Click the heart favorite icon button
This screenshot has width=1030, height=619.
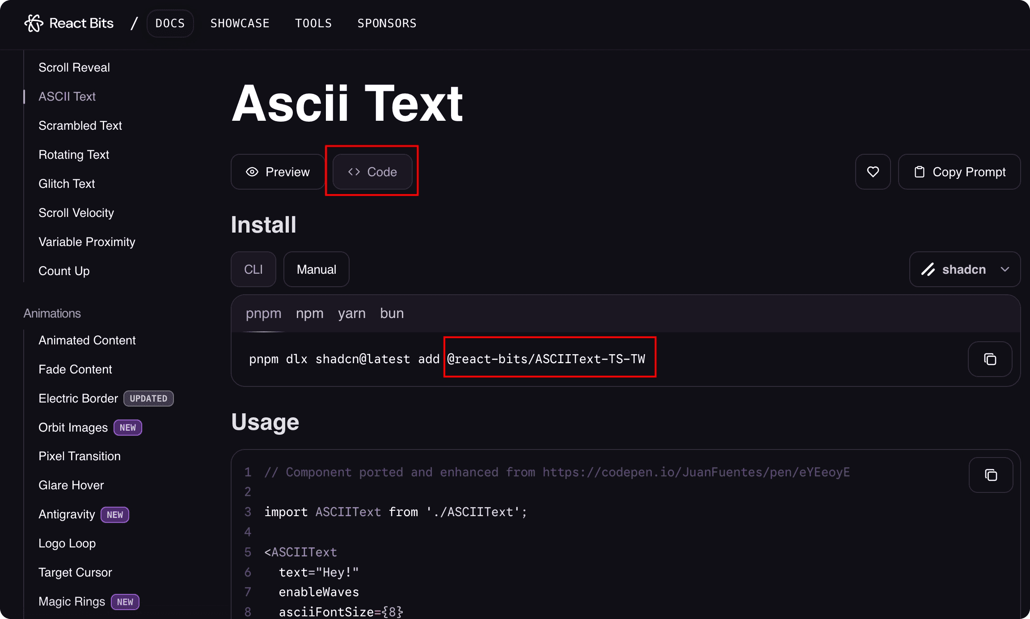click(x=873, y=172)
